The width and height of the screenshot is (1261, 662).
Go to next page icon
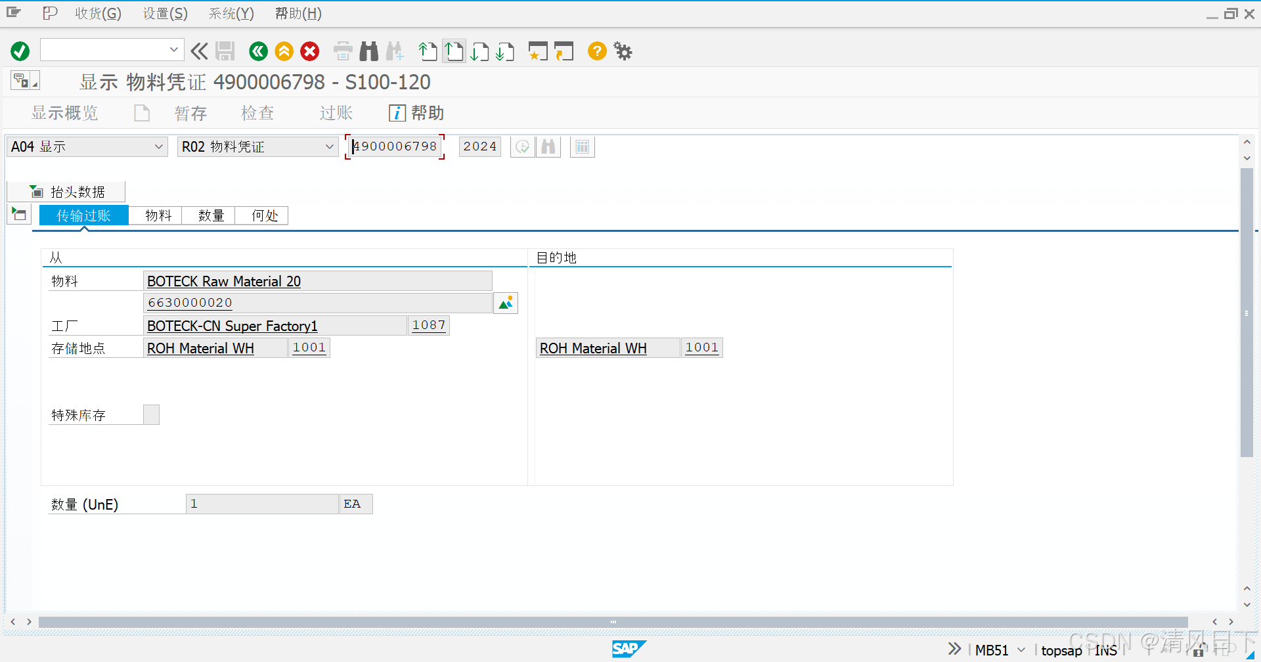coord(480,51)
